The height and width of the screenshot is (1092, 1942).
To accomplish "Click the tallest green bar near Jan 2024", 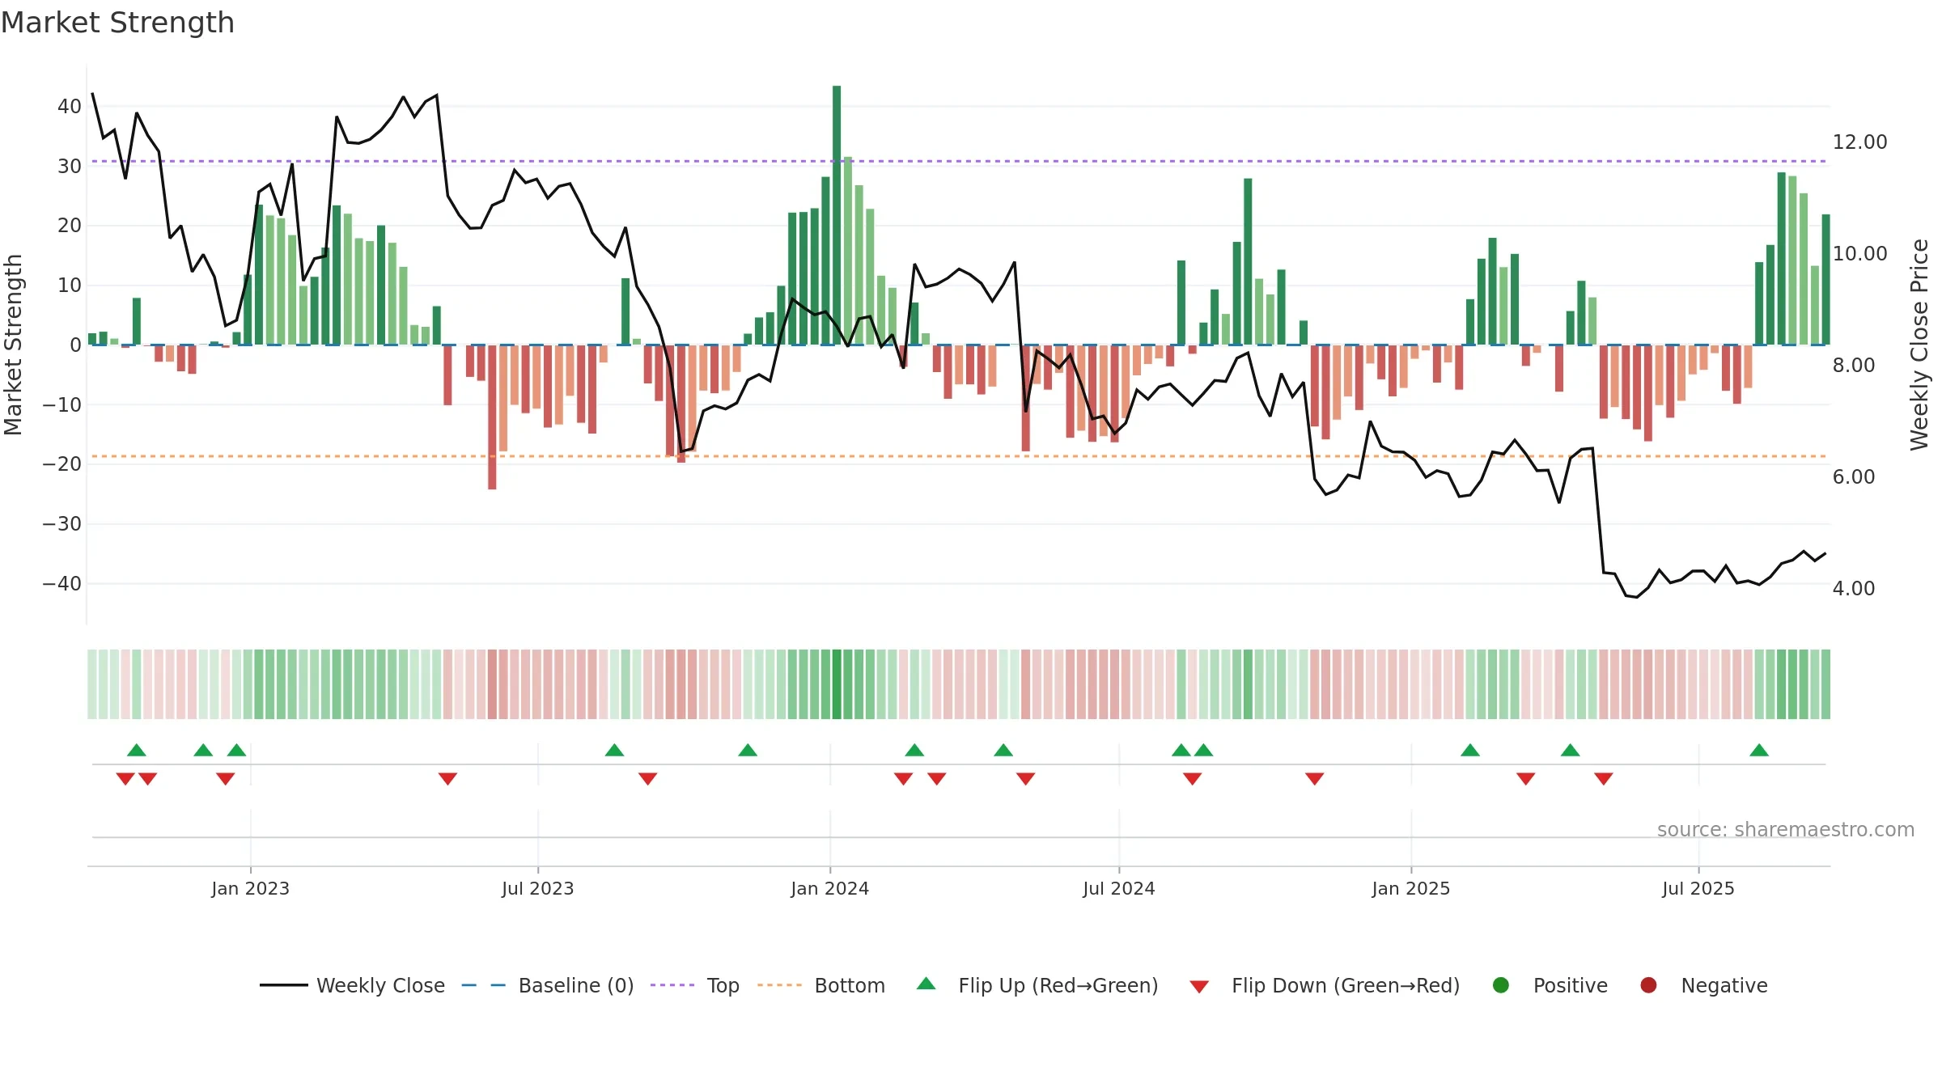I will pyautogui.click(x=837, y=215).
